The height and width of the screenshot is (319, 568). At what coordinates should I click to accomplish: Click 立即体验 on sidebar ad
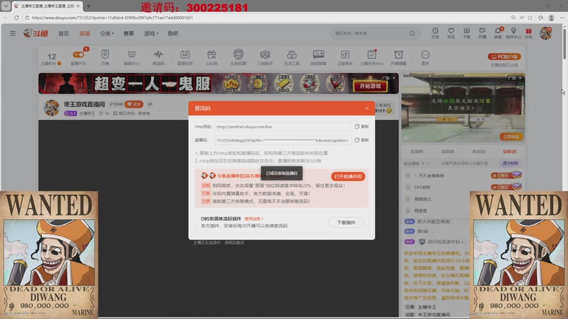pyautogui.click(x=511, y=137)
